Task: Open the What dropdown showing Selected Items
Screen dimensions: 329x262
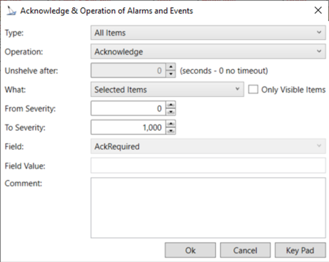Action: (x=167, y=89)
